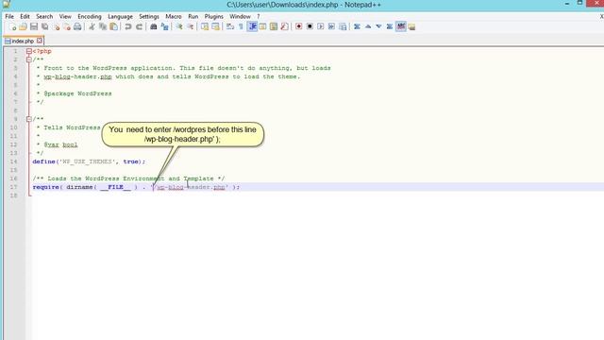Toggle the ABC spell-check toolbar button
The image size is (604, 340).
[401, 26]
